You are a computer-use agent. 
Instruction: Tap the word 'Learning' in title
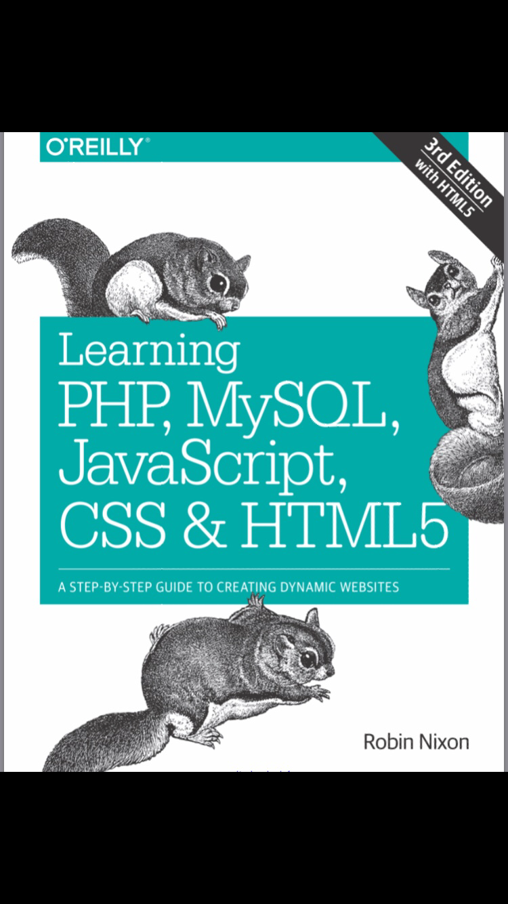coord(148,352)
